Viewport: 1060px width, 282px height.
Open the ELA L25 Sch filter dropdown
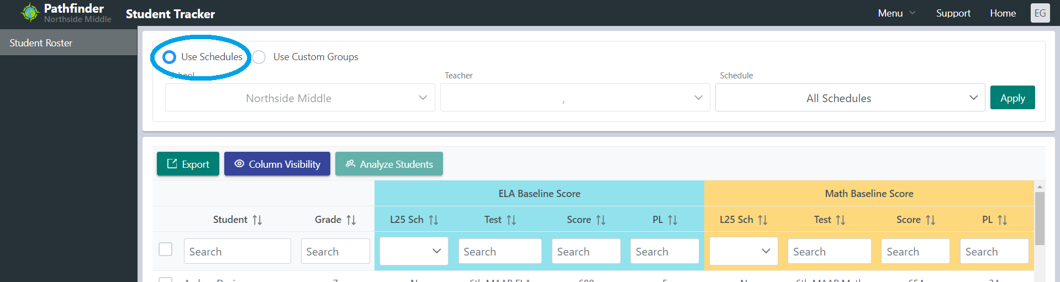(414, 251)
